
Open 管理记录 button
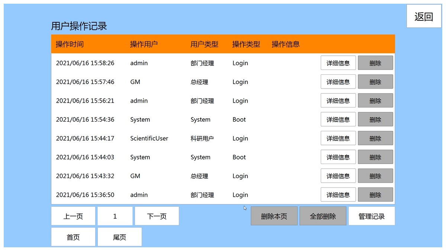(x=371, y=216)
